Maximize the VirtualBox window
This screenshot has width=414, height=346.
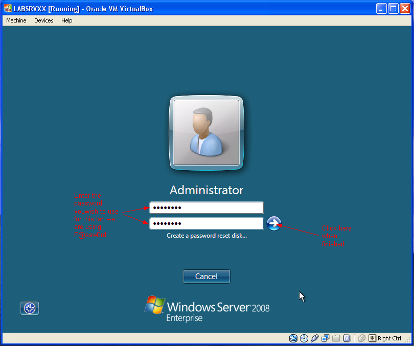393,9
